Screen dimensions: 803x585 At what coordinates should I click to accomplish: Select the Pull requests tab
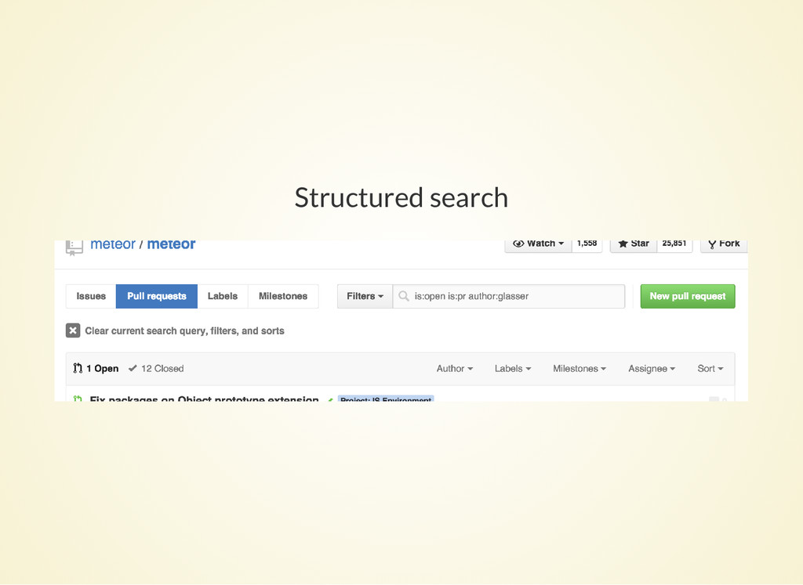(x=157, y=296)
